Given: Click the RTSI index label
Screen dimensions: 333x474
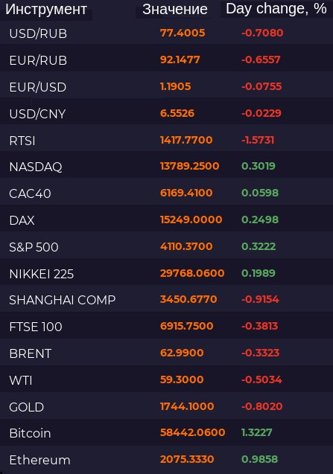Looking at the screenshot, I should coord(22,141).
